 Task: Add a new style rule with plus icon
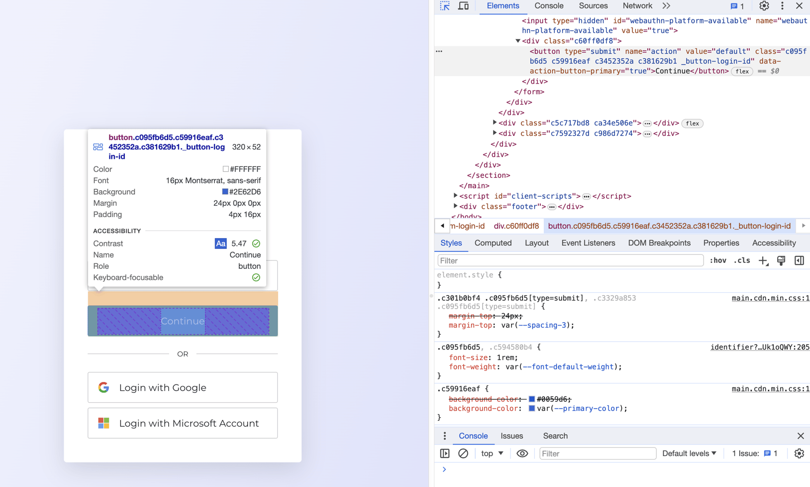pyautogui.click(x=763, y=260)
